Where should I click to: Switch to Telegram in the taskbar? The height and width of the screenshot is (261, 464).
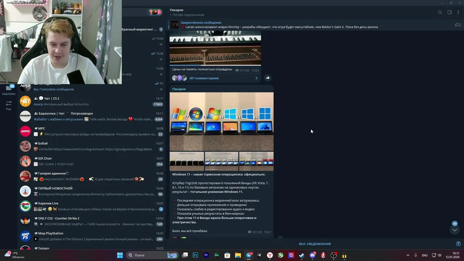point(249,255)
